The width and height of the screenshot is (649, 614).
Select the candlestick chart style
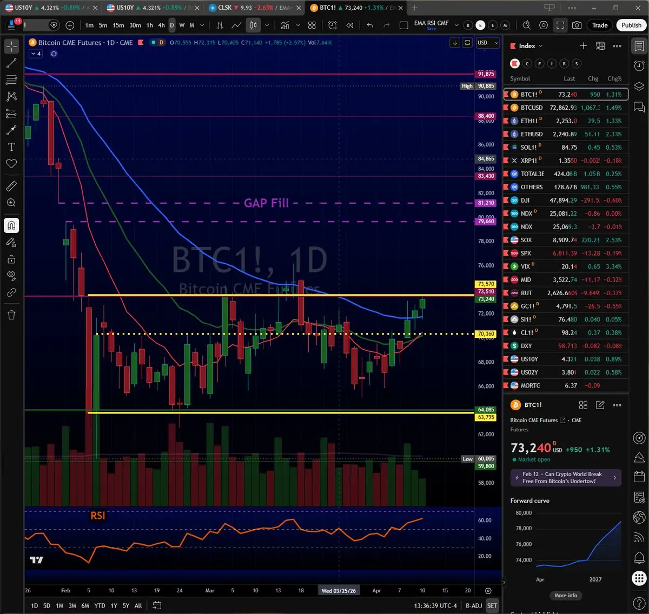[253, 25]
